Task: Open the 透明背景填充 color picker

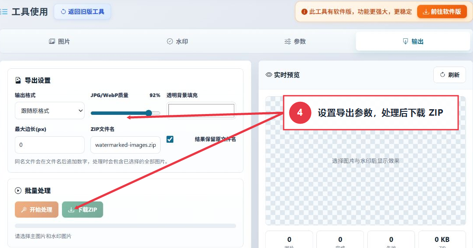Action: click(x=201, y=111)
